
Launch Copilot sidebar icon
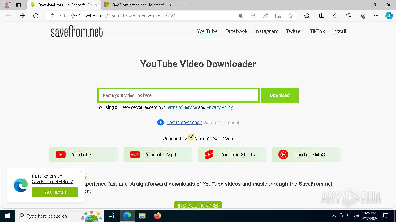coord(389,16)
